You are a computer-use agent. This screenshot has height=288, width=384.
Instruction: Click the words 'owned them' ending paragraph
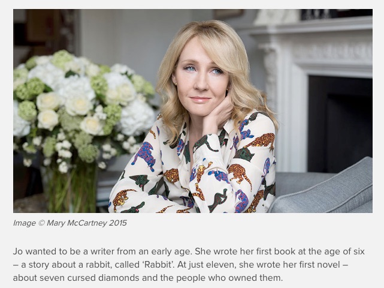[255, 278]
